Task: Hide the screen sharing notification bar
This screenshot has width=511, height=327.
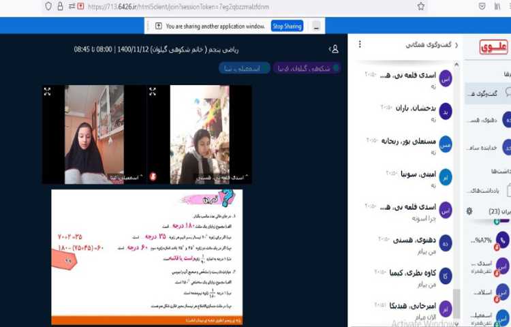Action: tap(316, 27)
